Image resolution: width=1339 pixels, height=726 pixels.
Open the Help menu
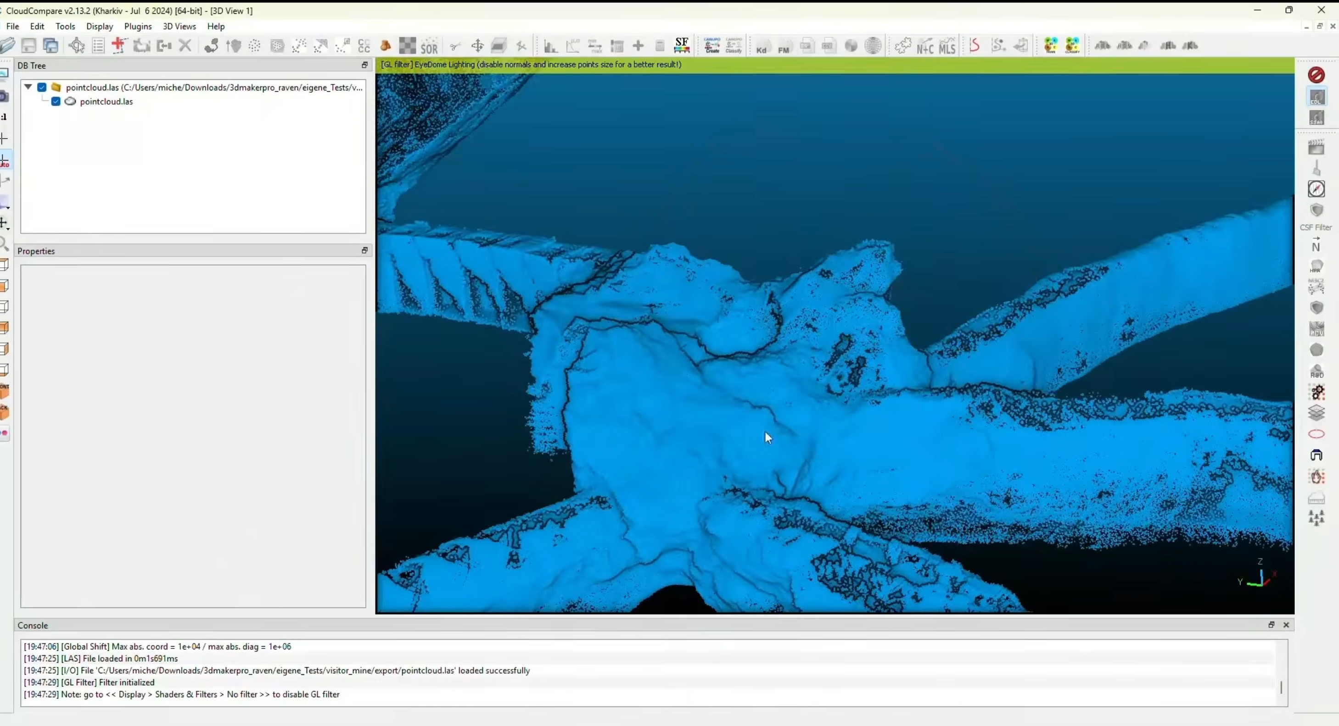pyautogui.click(x=216, y=26)
